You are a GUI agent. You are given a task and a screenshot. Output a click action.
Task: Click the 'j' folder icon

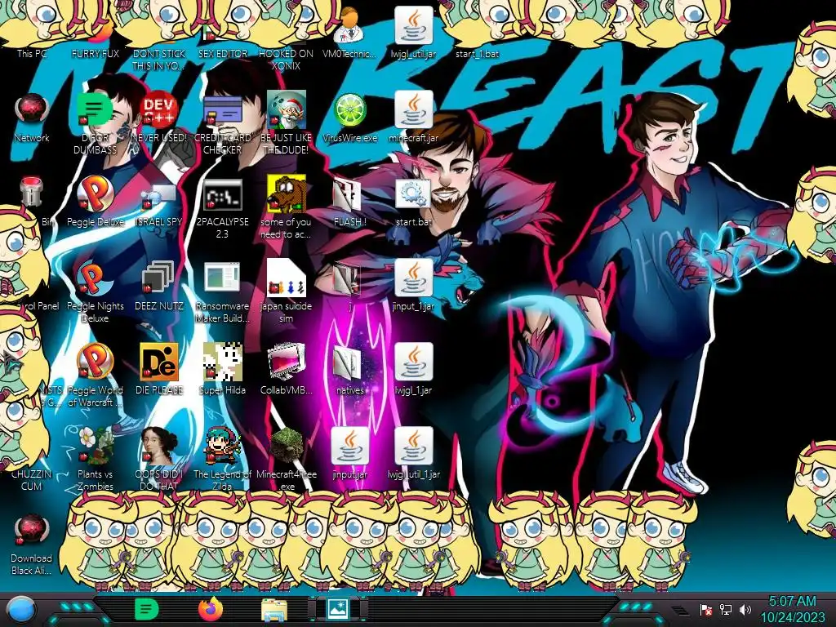(347, 279)
